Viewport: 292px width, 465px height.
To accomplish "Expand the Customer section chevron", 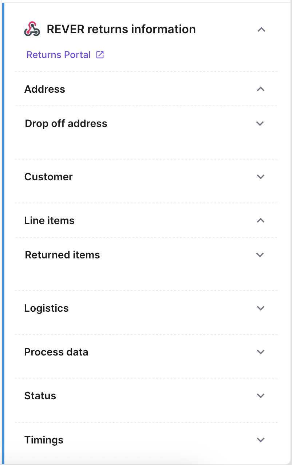I will pos(260,177).
